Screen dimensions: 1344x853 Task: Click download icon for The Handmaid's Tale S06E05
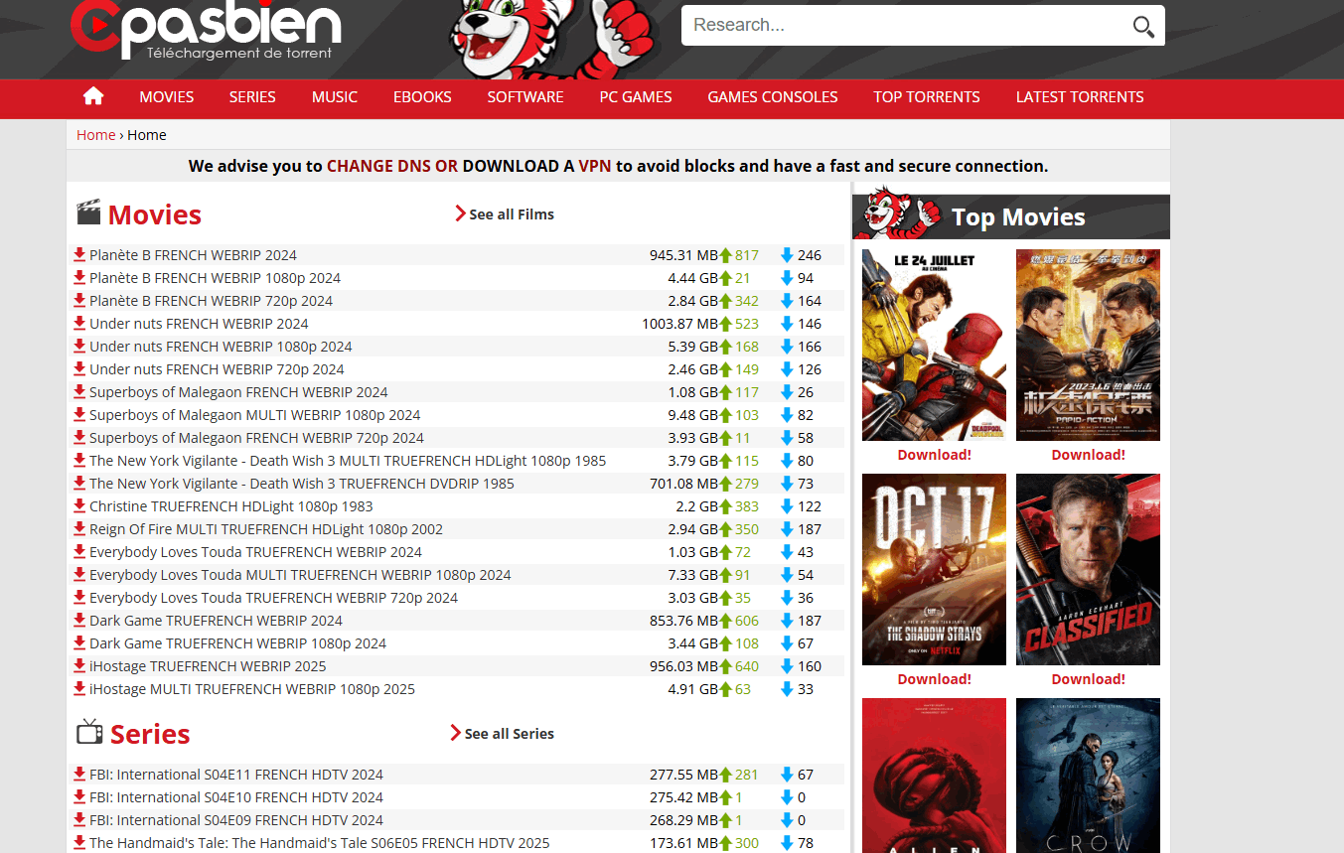point(79,843)
